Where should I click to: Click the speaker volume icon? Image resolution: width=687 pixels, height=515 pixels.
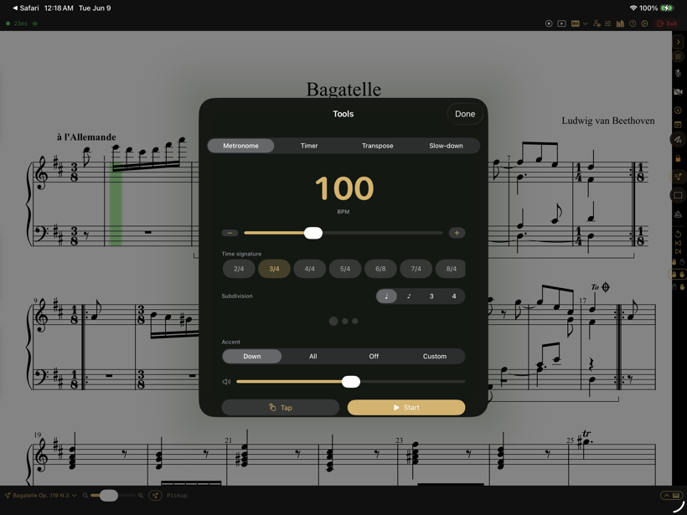(x=226, y=382)
